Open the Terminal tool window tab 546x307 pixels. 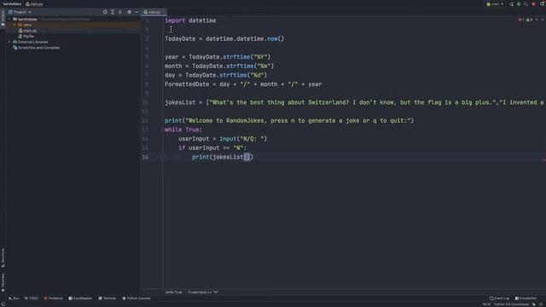coord(107,298)
